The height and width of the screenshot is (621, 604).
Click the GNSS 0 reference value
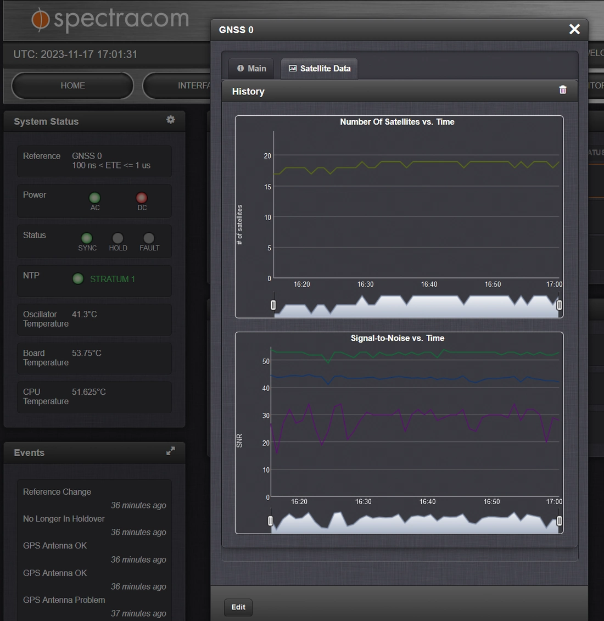(87, 155)
